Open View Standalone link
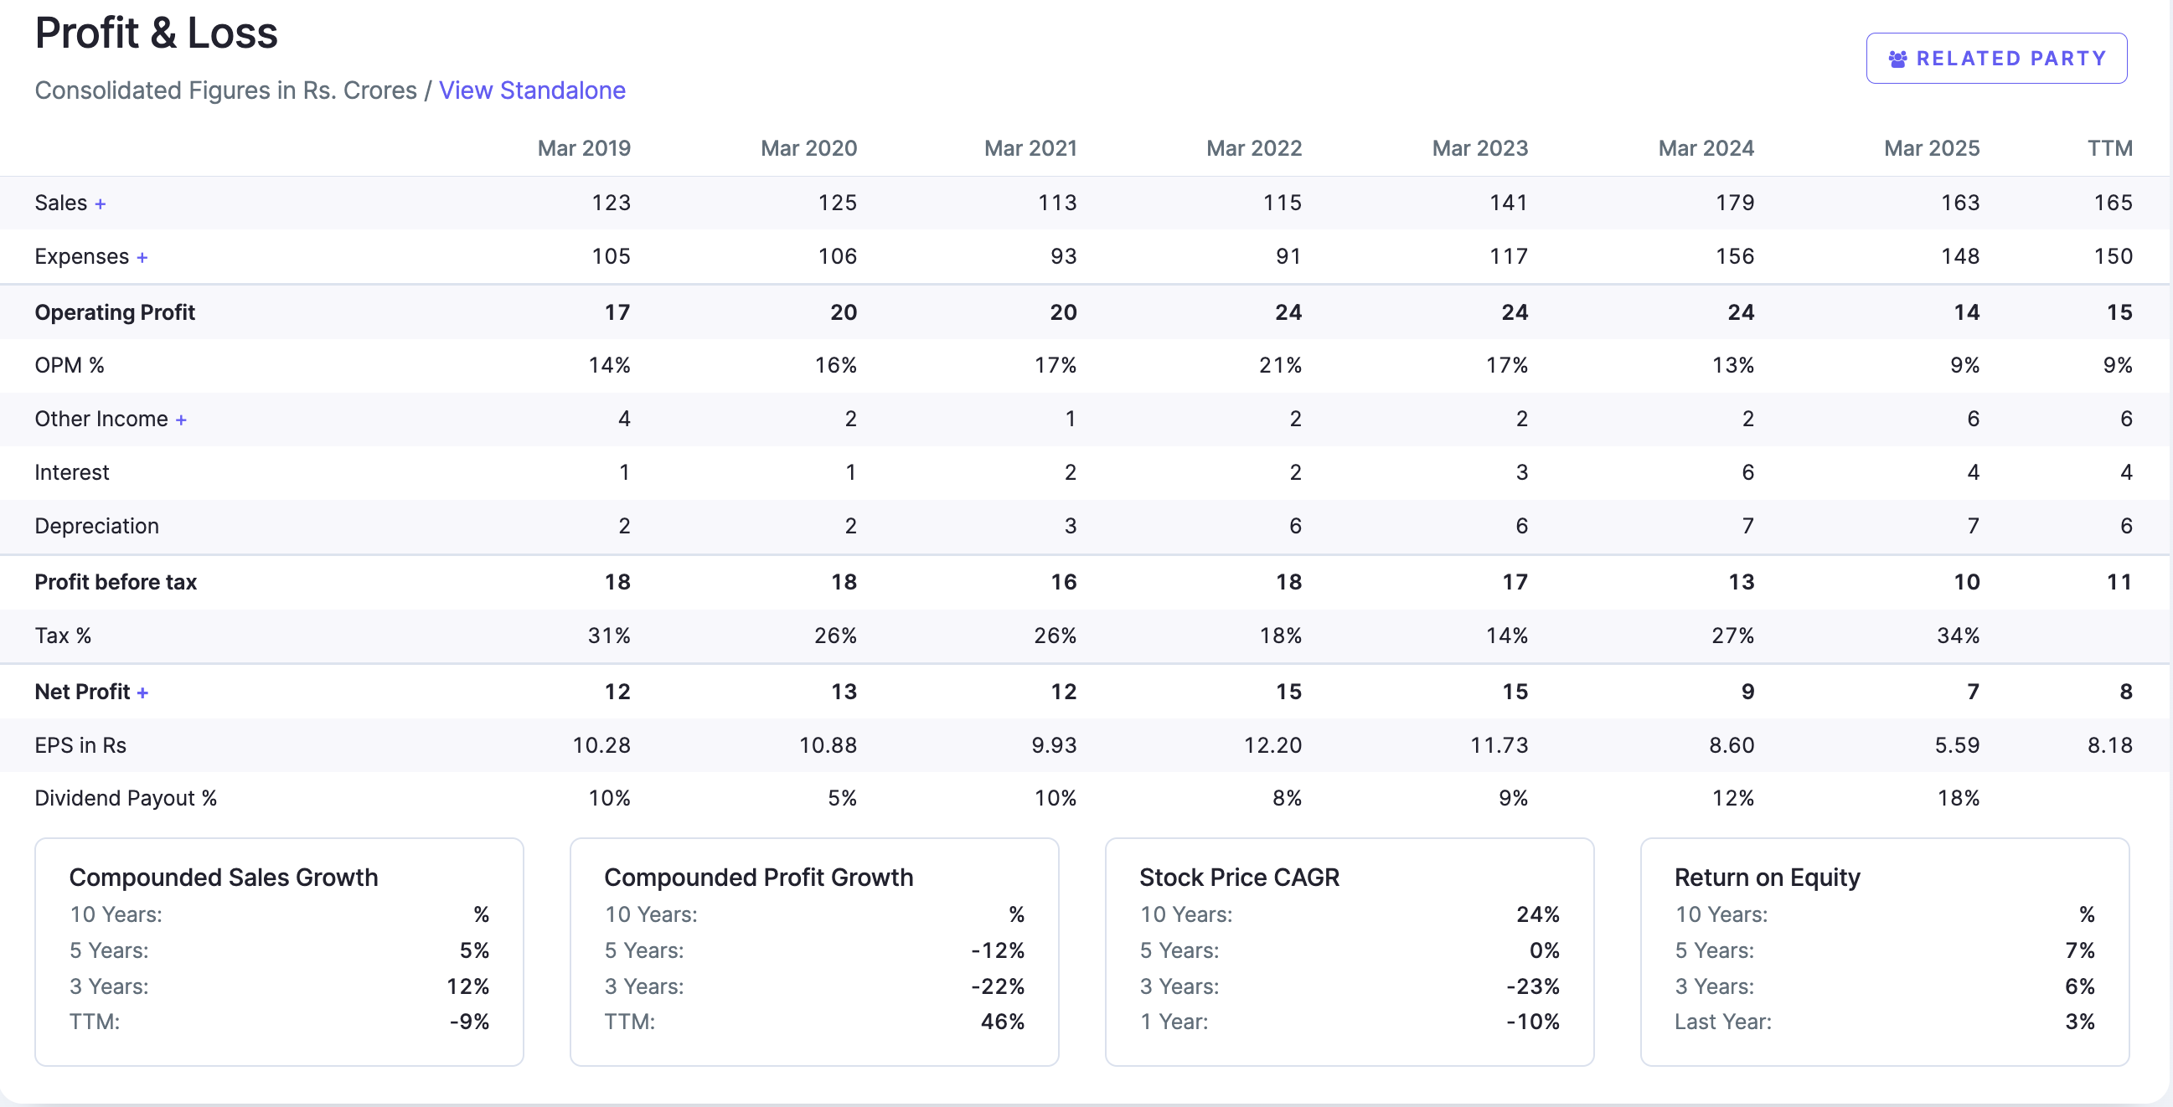The image size is (2173, 1107). [x=531, y=90]
